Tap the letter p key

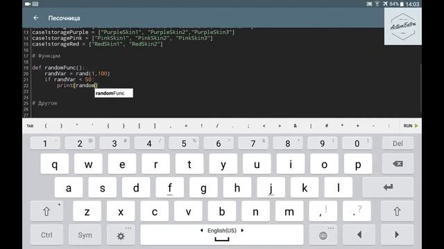358,164
